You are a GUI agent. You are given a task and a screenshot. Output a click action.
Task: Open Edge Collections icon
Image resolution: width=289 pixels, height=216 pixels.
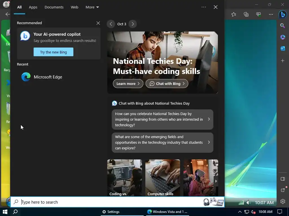(246, 14)
